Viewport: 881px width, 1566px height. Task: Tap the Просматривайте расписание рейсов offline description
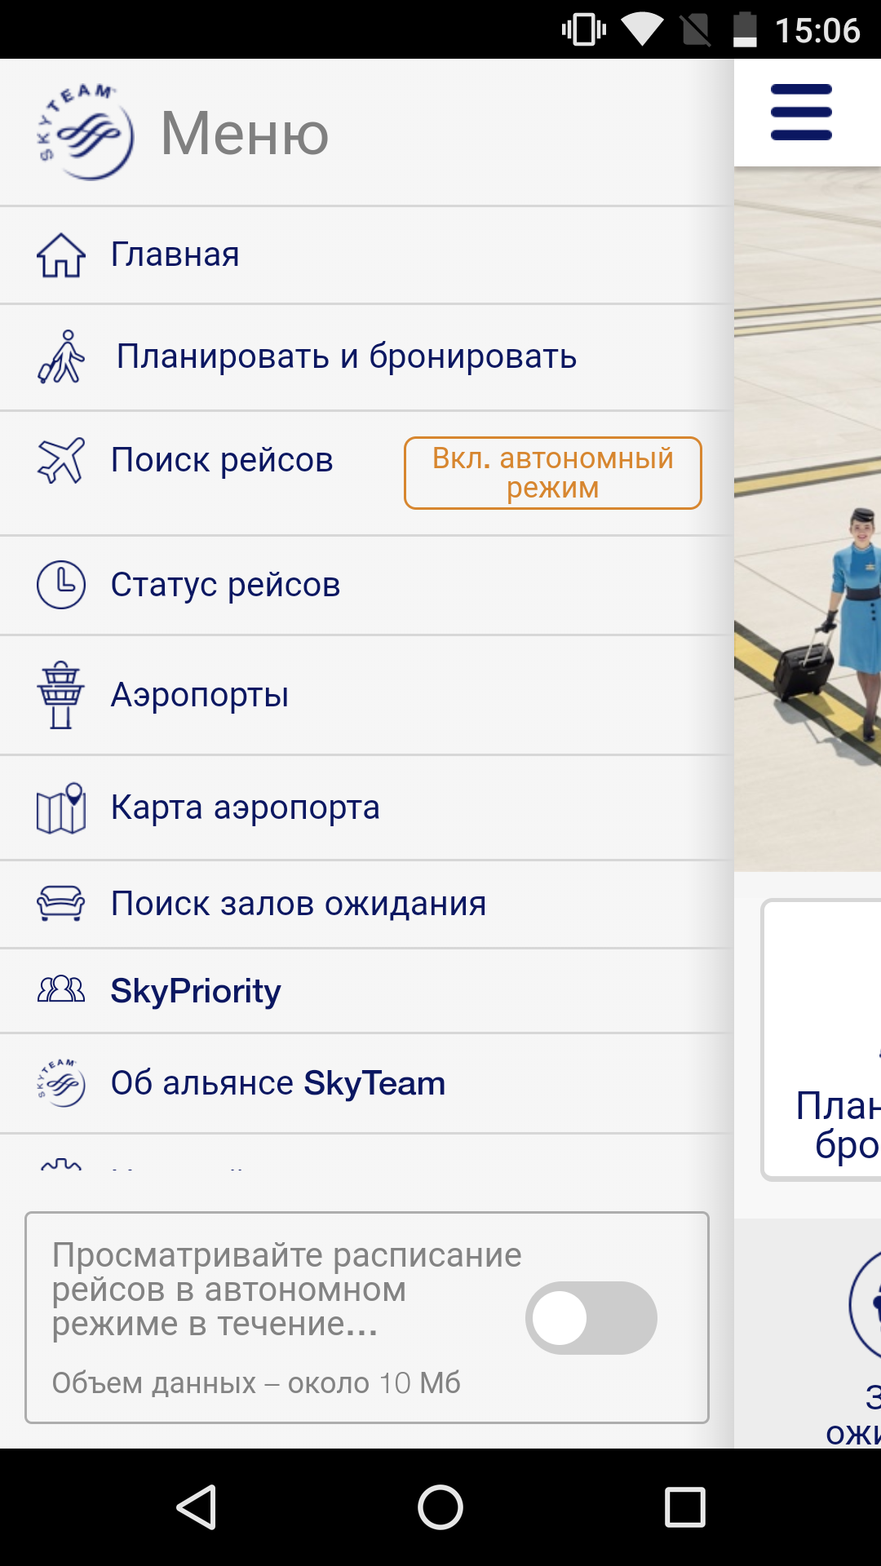(286, 1290)
